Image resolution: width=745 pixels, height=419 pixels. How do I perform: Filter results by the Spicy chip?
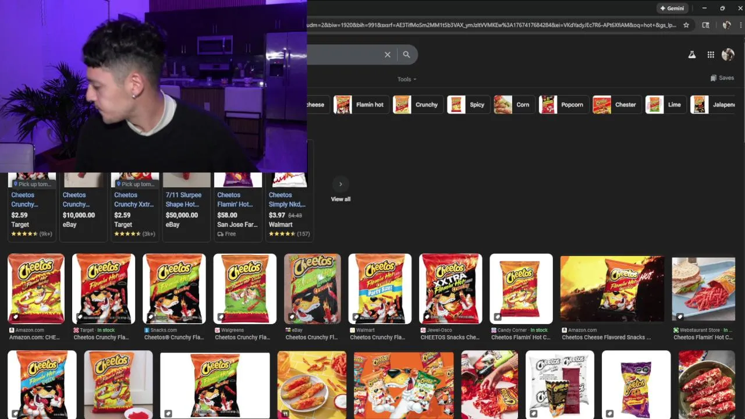[x=467, y=105]
